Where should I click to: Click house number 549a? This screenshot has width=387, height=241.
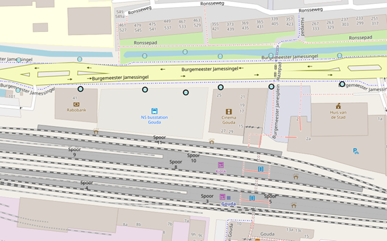click(x=119, y=17)
